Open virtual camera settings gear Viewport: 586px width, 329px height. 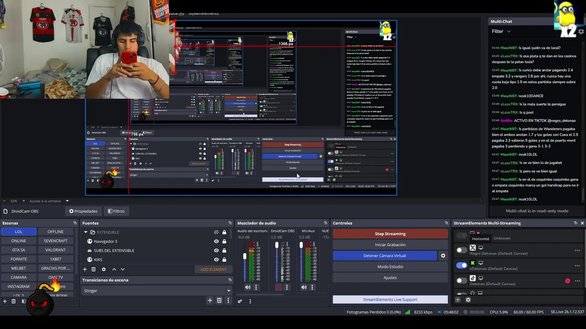coord(443,256)
